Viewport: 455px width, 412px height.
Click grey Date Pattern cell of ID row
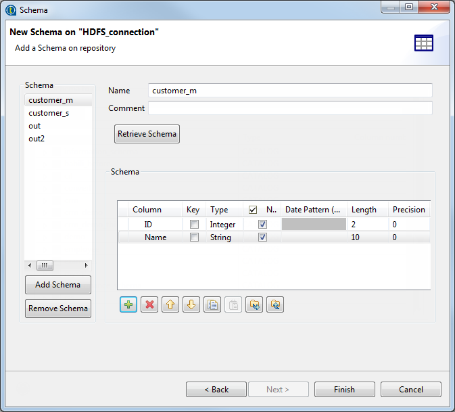314,224
